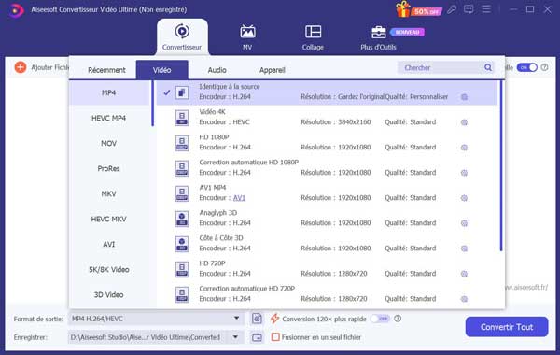This screenshot has height=355, width=560.
Task: Click the format category list scrollbar
Action: [x=152, y=104]
